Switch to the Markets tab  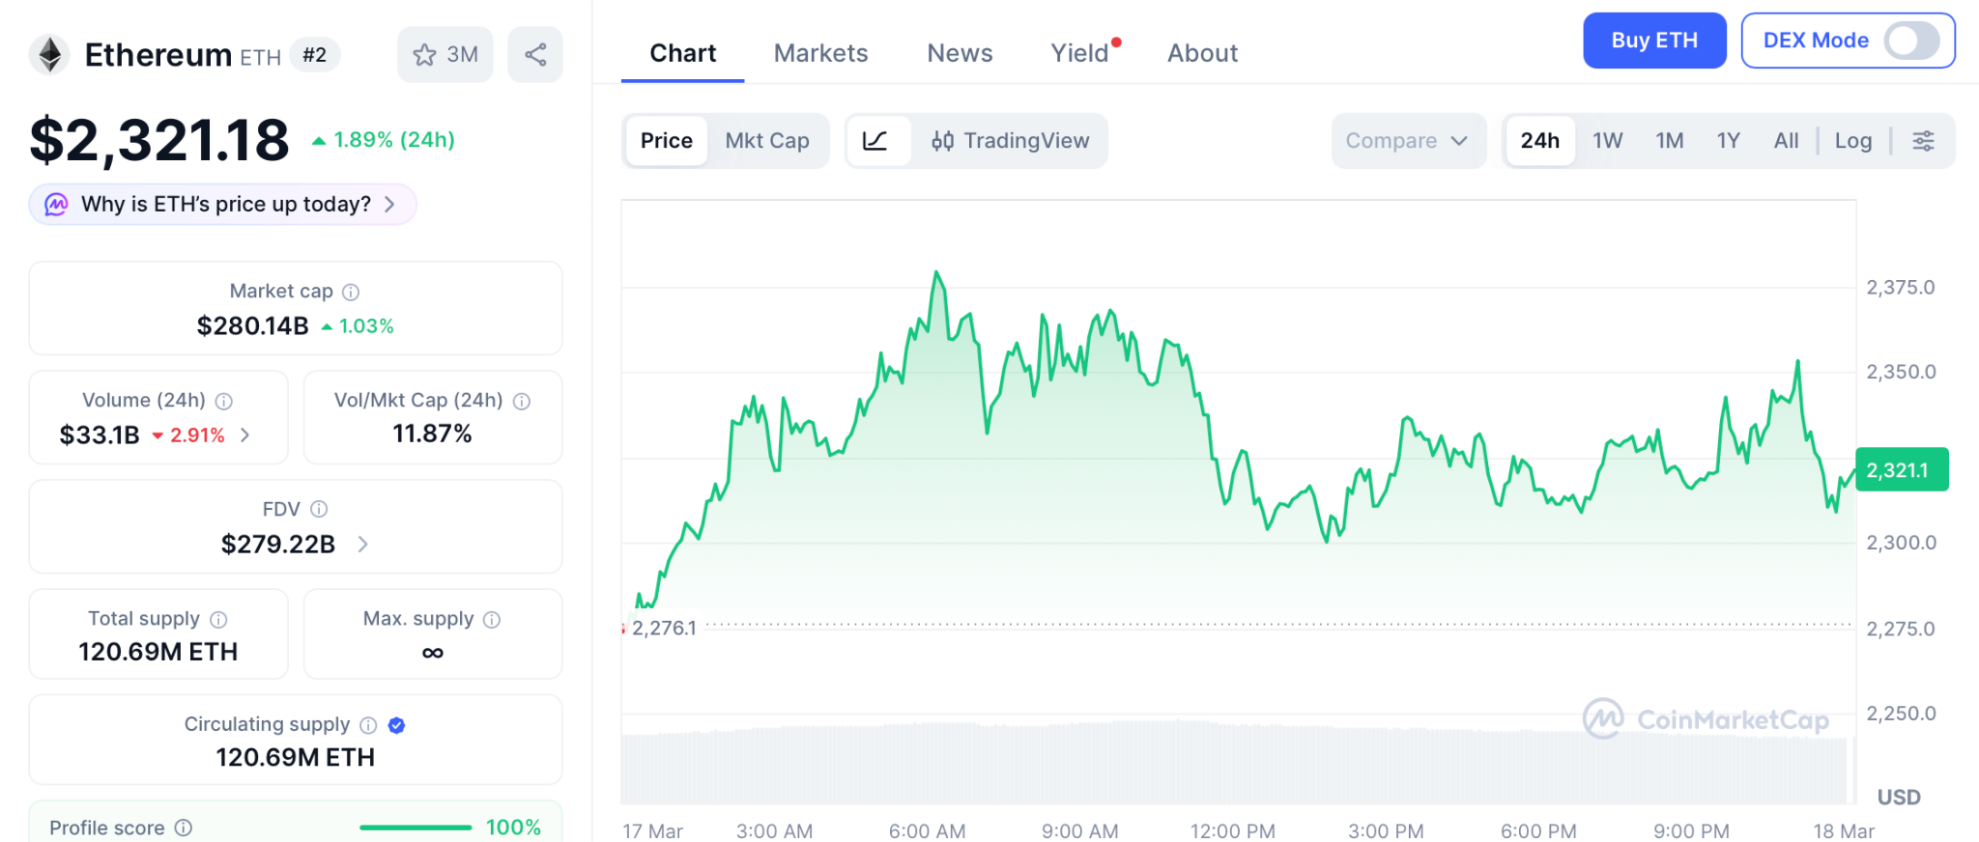point(820,53)
